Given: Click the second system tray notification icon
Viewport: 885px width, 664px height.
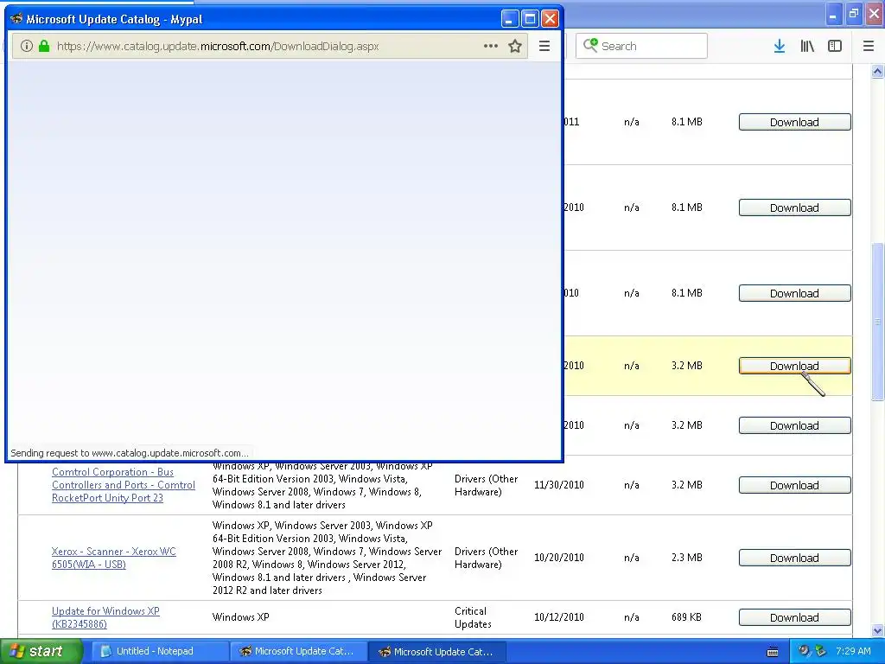Looking at the screenshot, I should pos(821,651).
